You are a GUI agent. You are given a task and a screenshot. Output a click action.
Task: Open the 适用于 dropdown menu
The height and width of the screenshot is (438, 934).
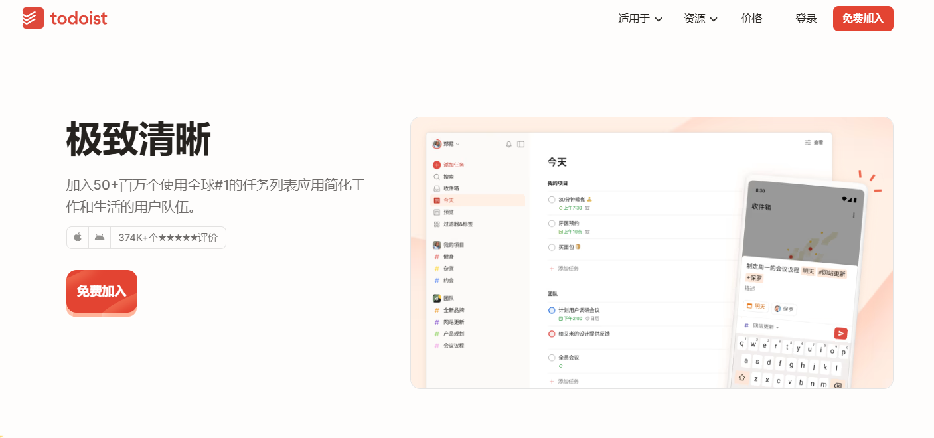640,19
